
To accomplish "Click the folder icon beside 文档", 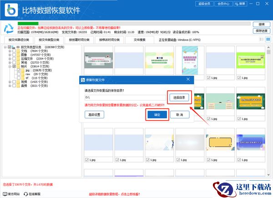I will 19,51.
